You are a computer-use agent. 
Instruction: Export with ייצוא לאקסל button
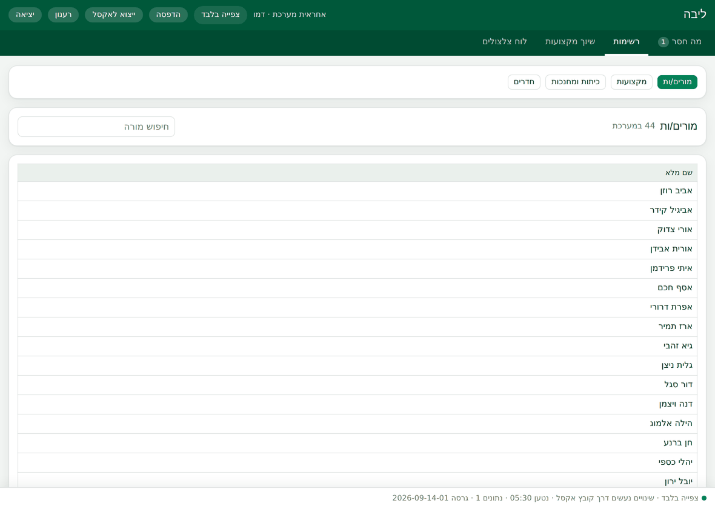114,15
